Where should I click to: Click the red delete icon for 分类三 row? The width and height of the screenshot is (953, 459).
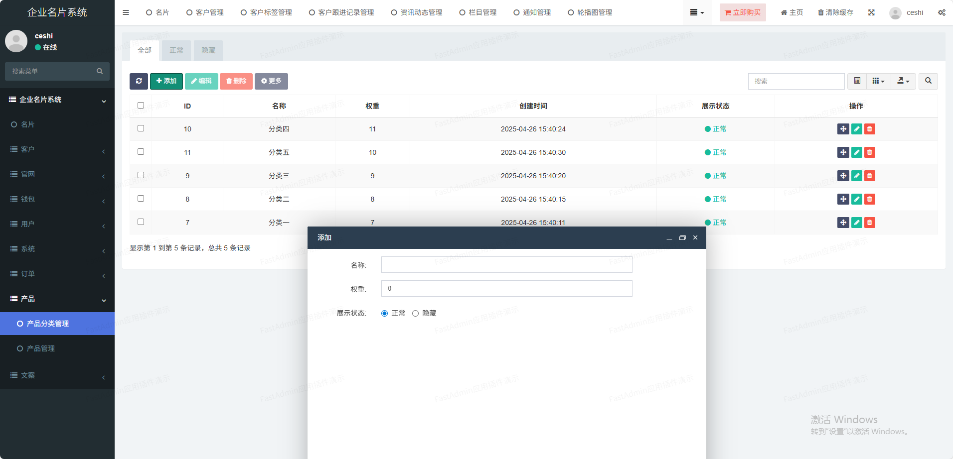coord(869,176)
